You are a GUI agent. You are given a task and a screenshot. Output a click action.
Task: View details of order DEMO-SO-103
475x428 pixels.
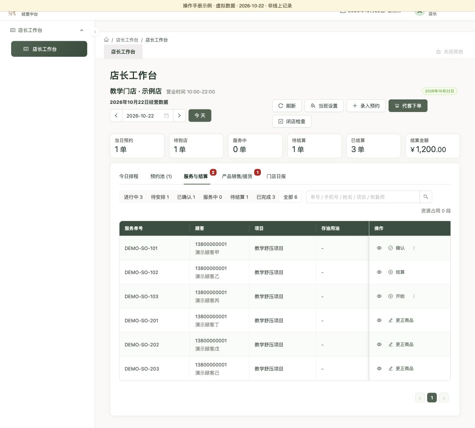tap(379, 296)
